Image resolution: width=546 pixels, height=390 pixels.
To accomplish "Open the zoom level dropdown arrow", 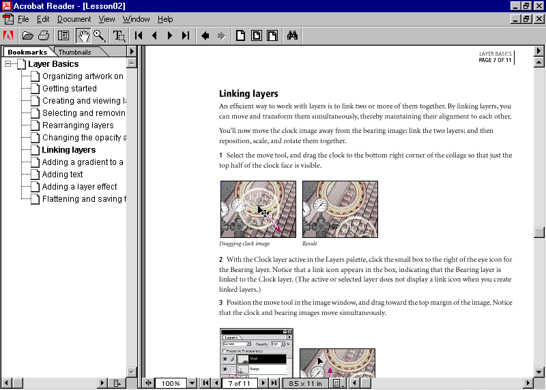I will [x=192, y=383].
